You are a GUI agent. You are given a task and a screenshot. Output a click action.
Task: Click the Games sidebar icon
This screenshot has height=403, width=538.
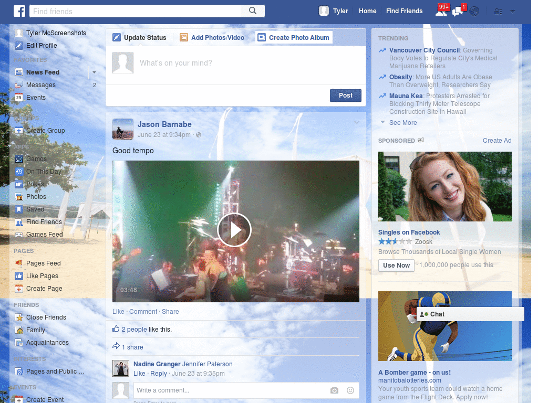pyautogui.click(x=19, y=159)
